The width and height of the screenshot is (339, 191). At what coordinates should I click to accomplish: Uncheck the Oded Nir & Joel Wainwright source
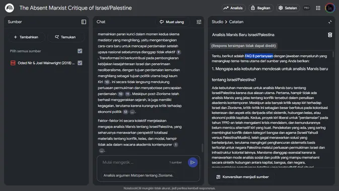click(80, 63)
